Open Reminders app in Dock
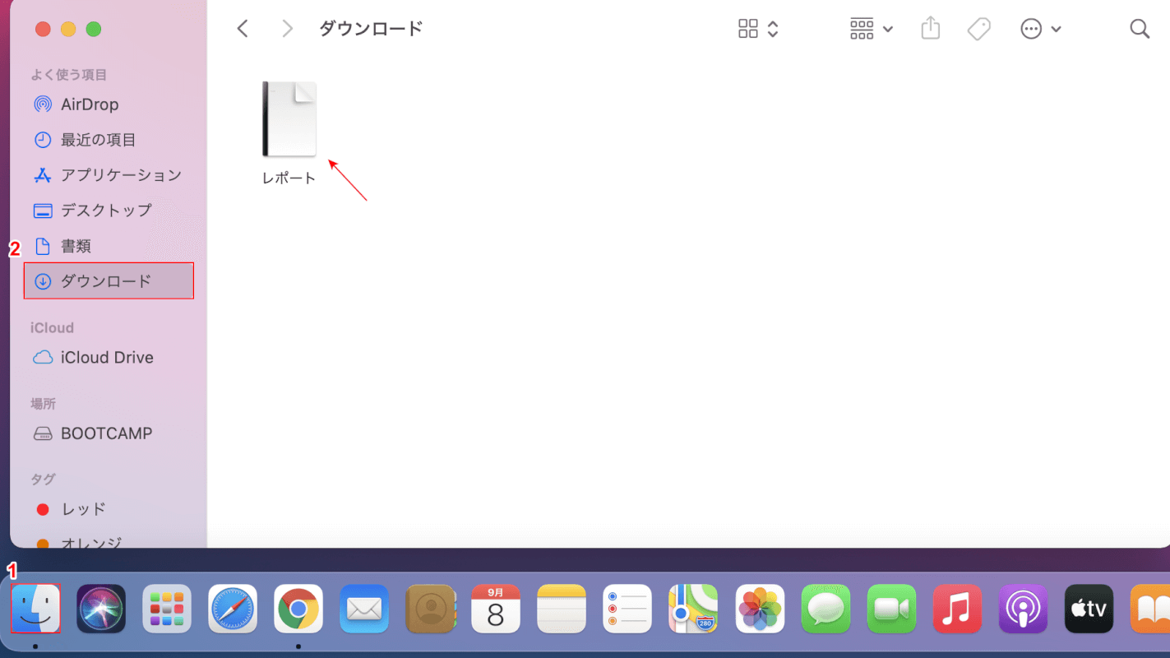The height and width of the screenshot is (658, 1170). 627,609
